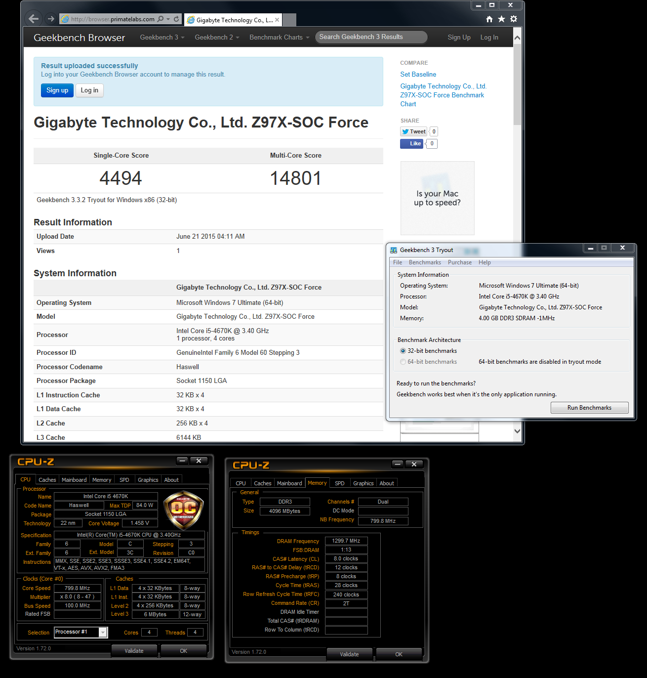Open browser settings gear icon
Screen dimensions: 647x678
pos(514,19)
